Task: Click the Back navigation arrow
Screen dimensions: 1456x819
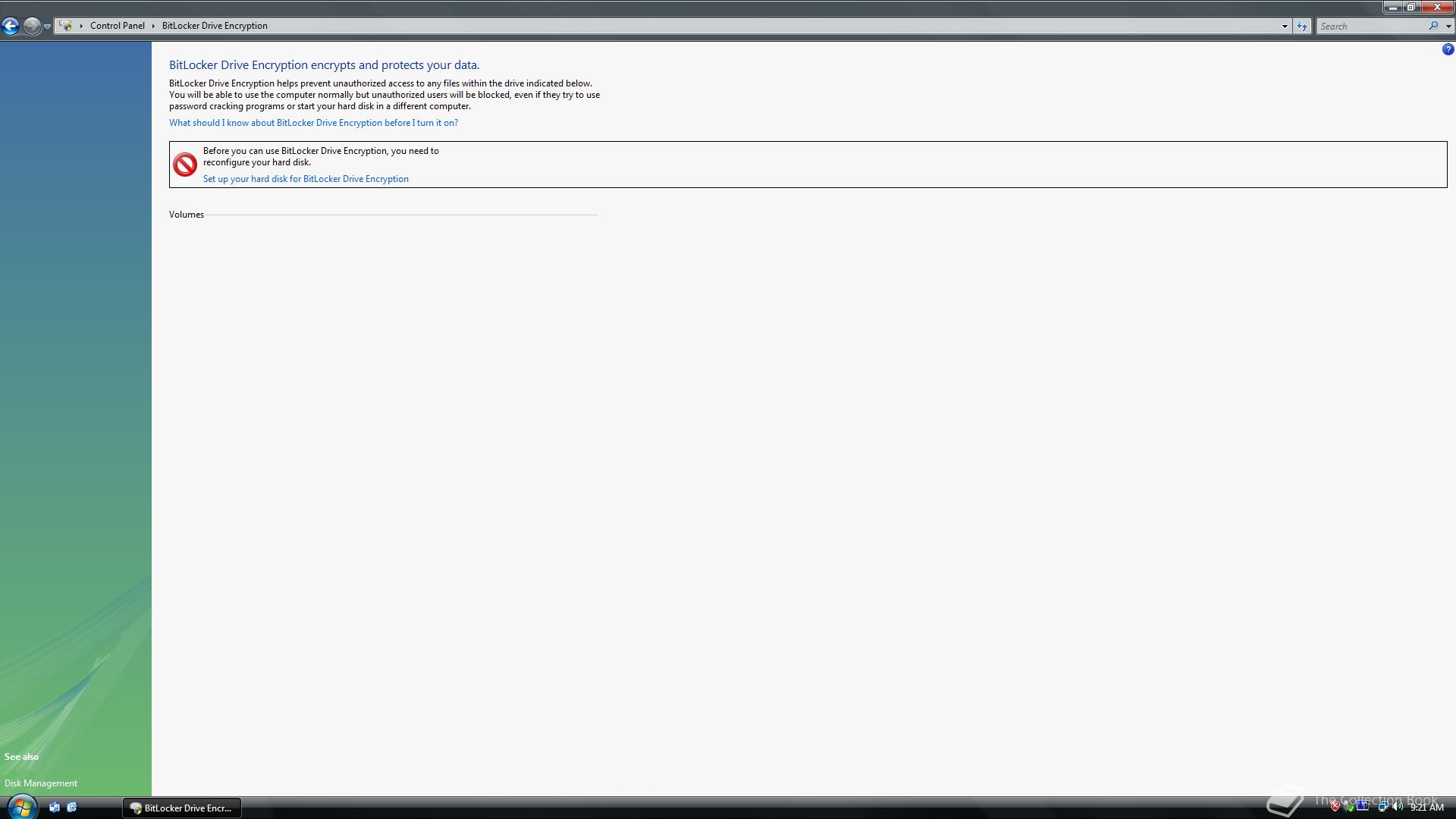Action: point(11,26)
